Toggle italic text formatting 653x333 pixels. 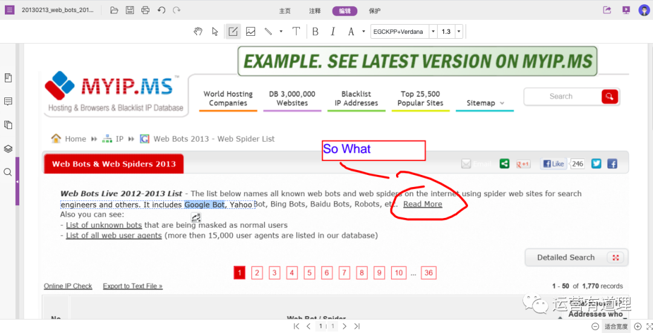(333, 31)
